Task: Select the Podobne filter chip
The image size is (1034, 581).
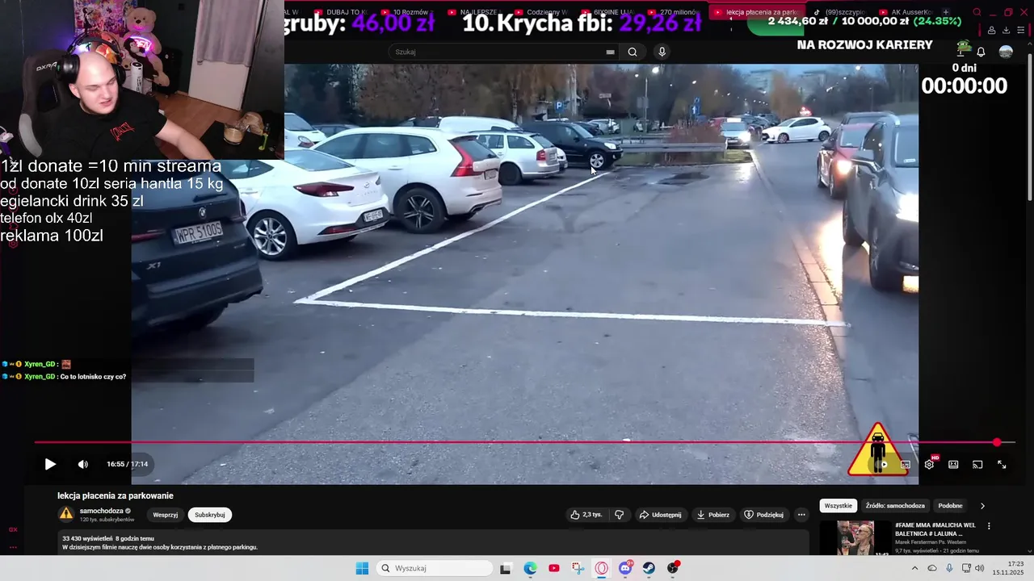Action: click(x=950, y=506)
